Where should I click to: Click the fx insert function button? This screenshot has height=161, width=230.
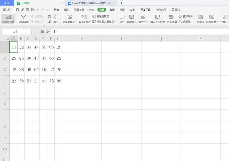click(x=48, y=32)
